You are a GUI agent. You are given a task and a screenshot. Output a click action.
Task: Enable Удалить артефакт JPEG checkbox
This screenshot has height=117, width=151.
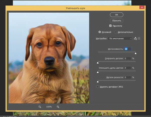98,87
